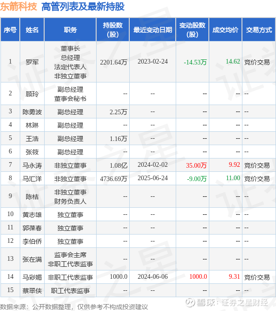Select the 成交均价 column header
Screen dimensions: 276x311
coord(225,30)
